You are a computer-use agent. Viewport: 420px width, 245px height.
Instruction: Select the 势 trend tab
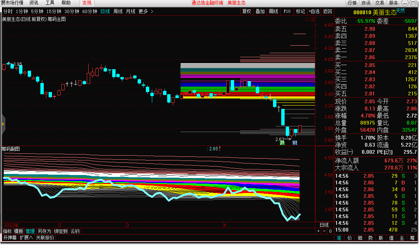(371, 238)
